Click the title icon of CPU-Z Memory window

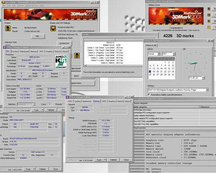pyautogui.click(x=67, y=97)
